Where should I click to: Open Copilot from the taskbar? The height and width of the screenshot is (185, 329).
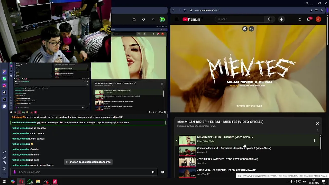pyautogui.click(x=13, y=182)
